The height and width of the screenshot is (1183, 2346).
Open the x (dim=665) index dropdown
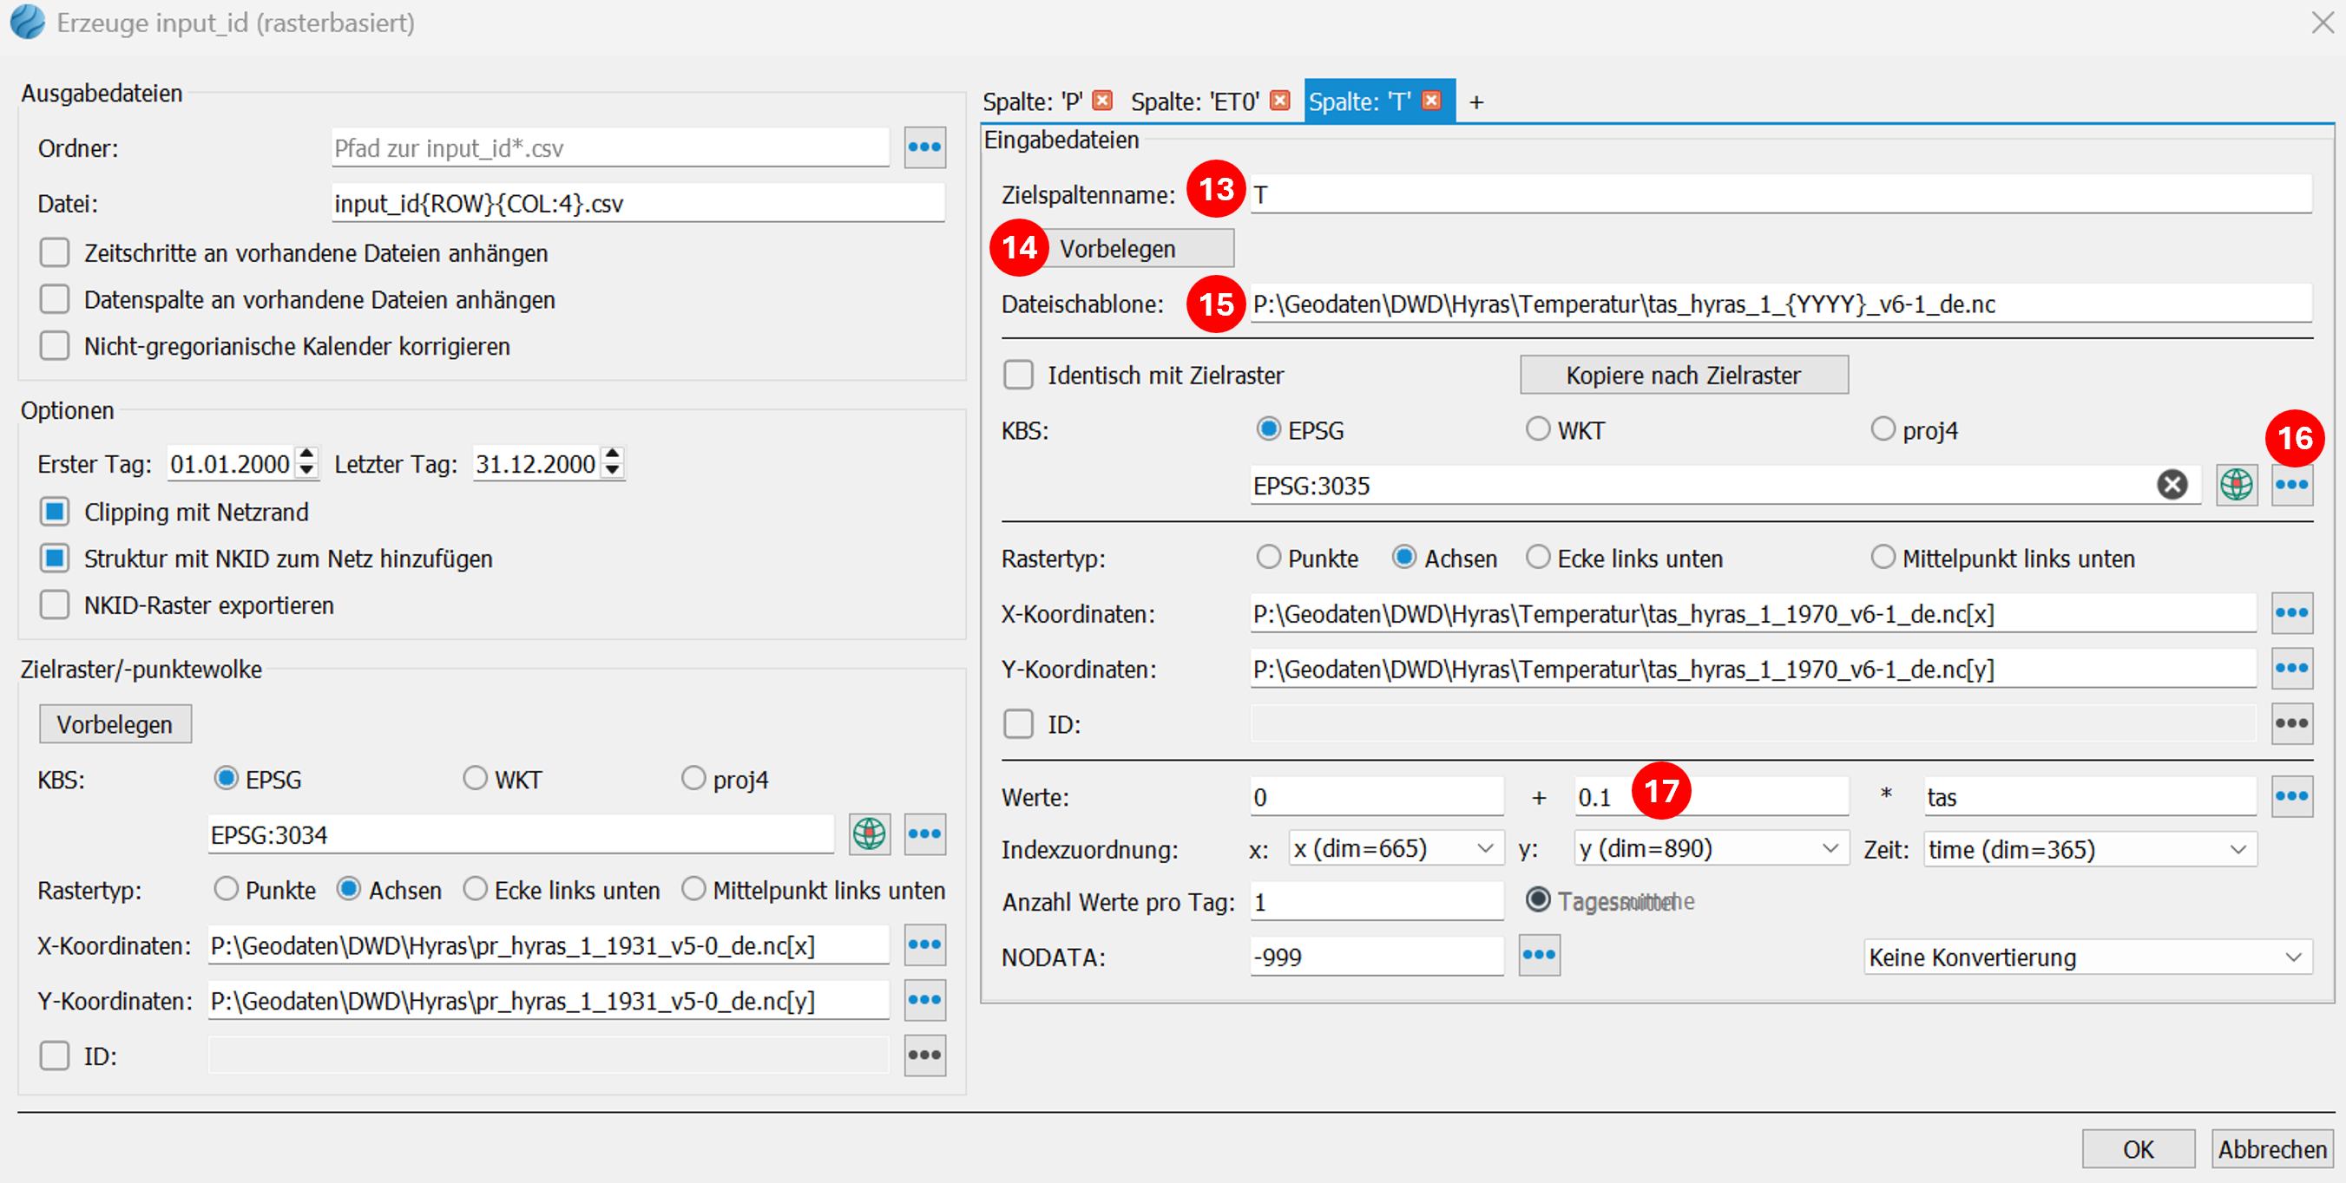coord(1393,849)
